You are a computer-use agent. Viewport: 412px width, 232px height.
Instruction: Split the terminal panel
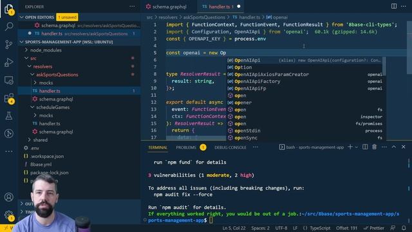365,147
